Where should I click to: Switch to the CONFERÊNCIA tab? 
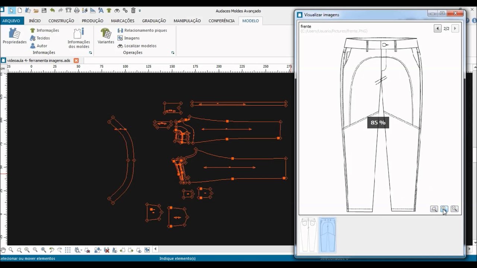click(221, 21)
